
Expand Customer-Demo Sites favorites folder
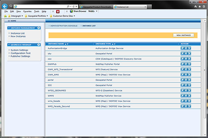coord(62,16)
